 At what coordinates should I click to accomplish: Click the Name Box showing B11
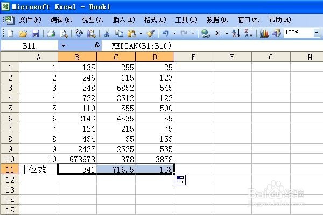point(30,46)
